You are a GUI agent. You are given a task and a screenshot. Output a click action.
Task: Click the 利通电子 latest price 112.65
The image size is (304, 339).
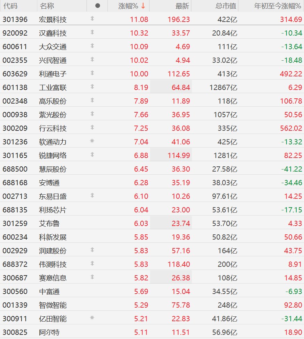179,74
